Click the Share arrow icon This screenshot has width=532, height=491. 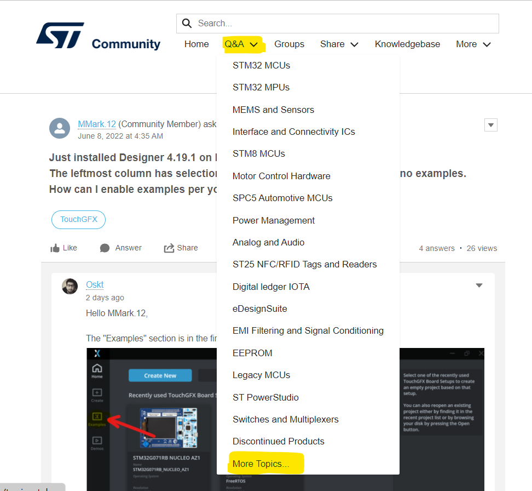click(x=169, y=248)
